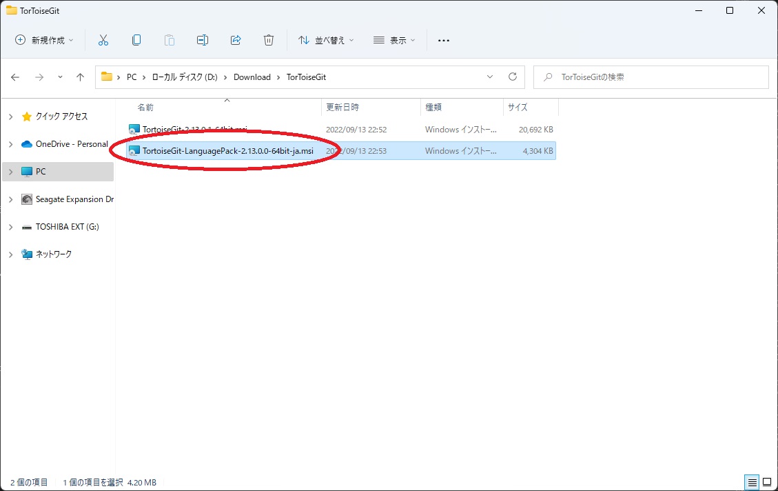Click the Paste clipboard icon
Screen dimensions: 778x491
coord(170,40)
